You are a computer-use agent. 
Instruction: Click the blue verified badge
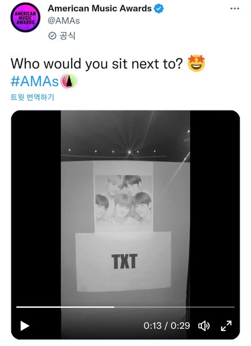click(x=158, y=8)
